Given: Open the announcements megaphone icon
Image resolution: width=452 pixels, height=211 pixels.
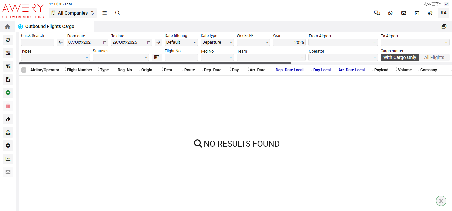Looking at the screenshot, I should [430, 13].
